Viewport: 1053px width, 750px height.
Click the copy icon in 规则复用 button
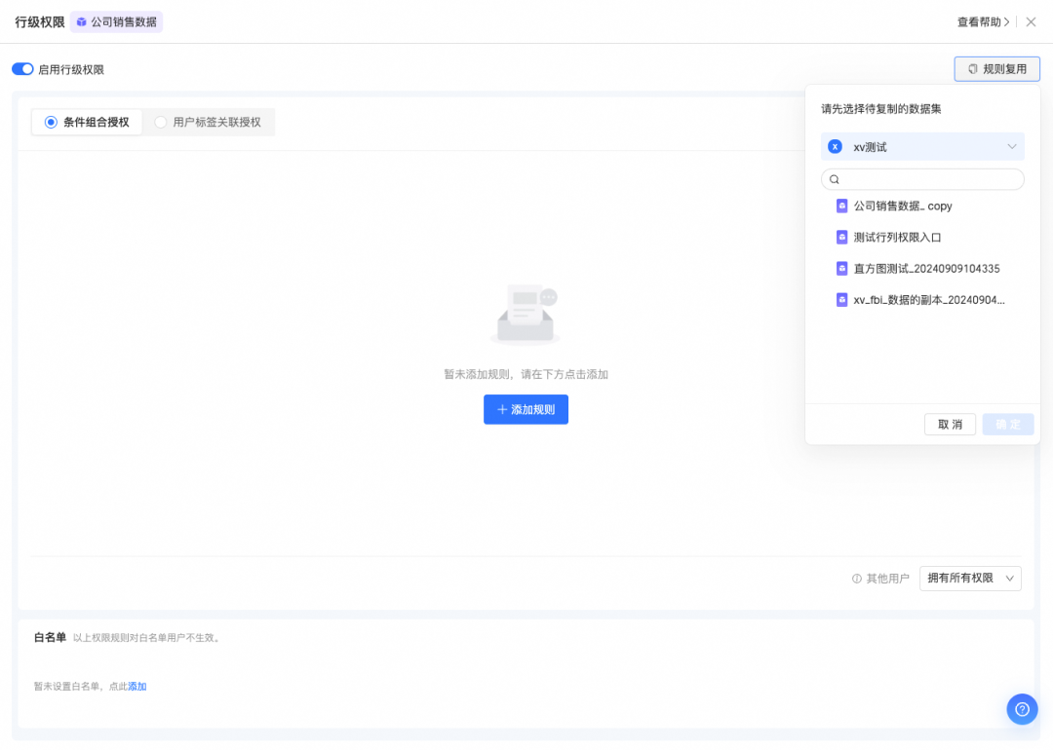972,69
